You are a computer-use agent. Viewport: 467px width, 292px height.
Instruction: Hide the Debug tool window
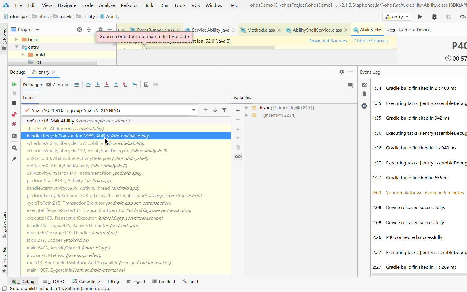coord(351,72)
